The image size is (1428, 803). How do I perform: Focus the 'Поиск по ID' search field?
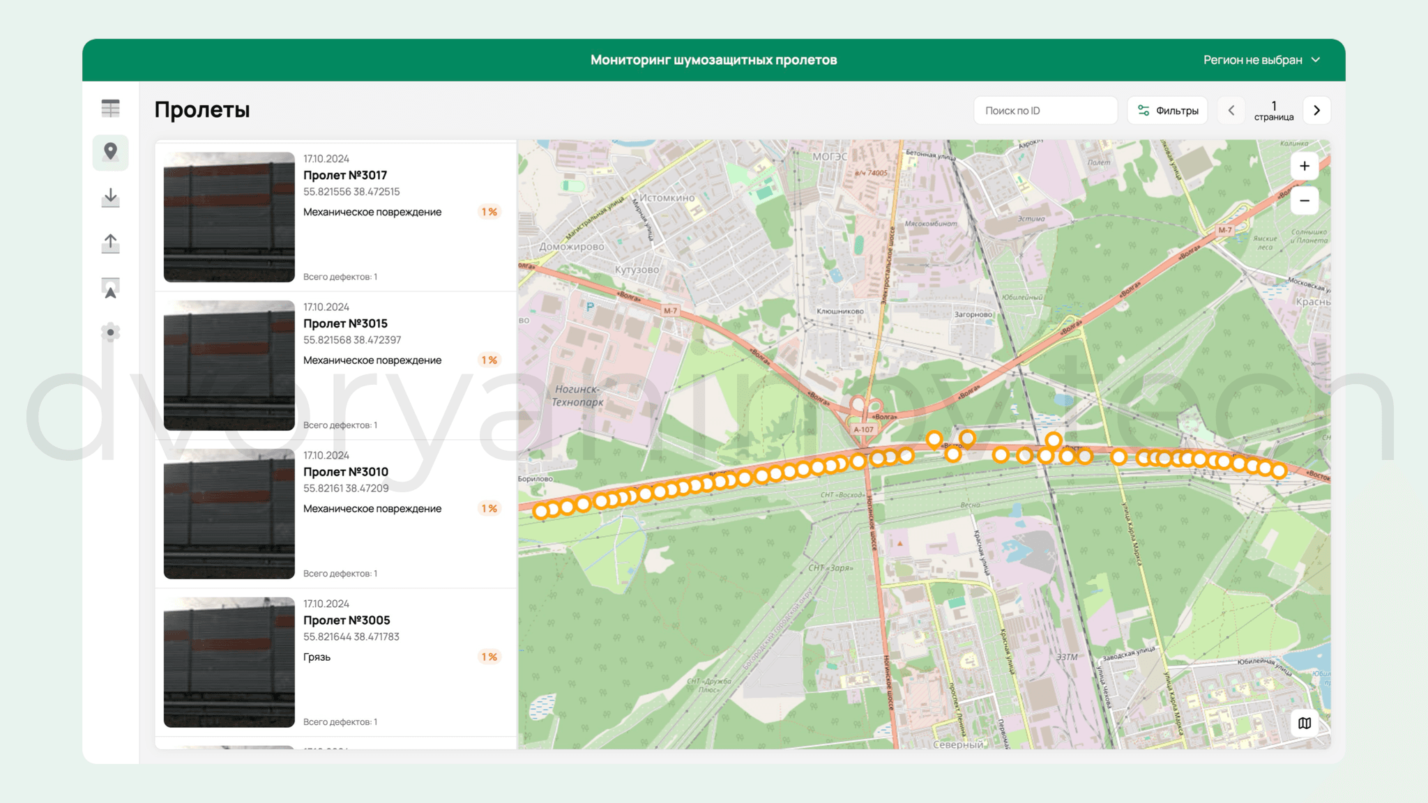point(1045,110)
